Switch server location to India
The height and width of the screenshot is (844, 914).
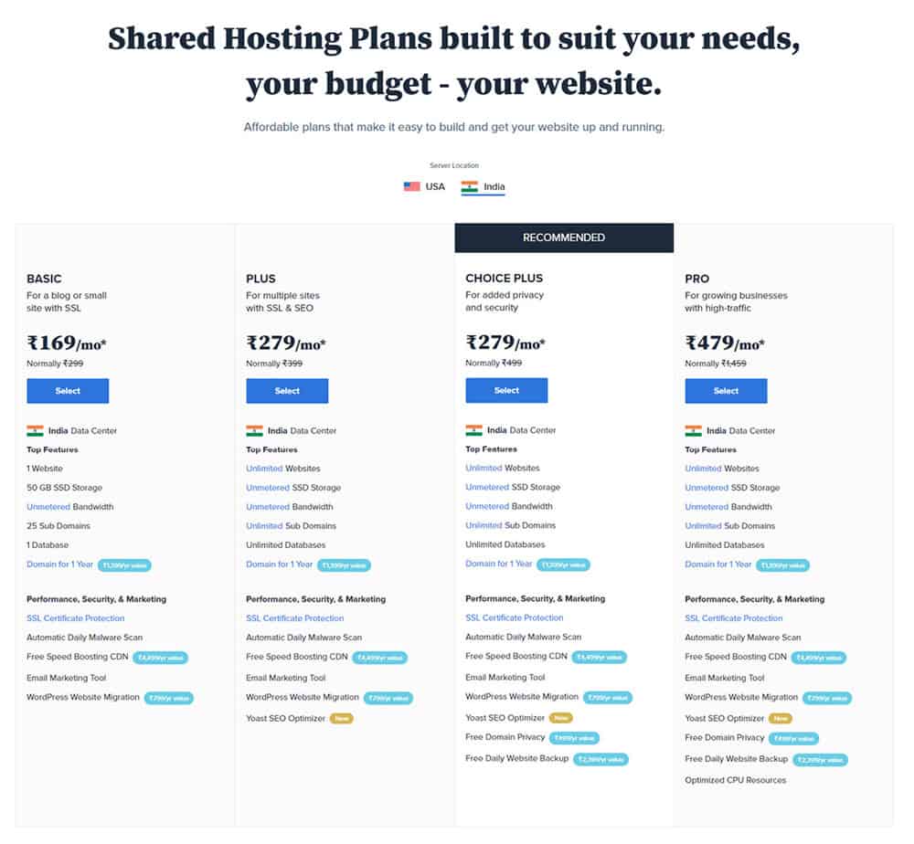tap(484, 186)
